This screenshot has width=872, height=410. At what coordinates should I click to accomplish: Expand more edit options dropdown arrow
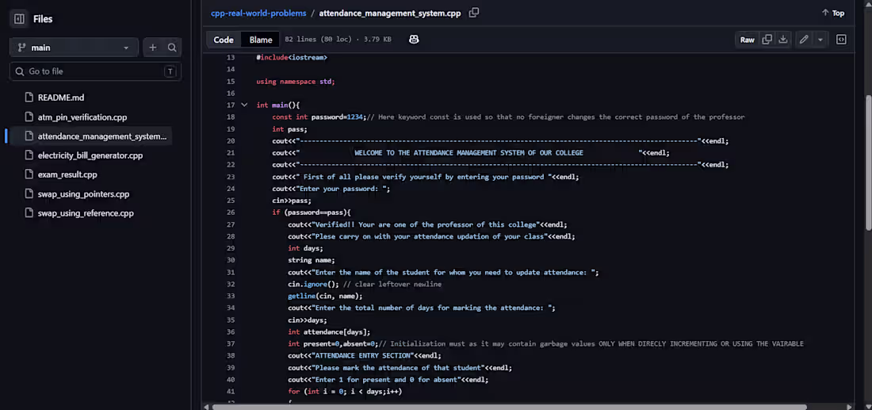(820, 40)
